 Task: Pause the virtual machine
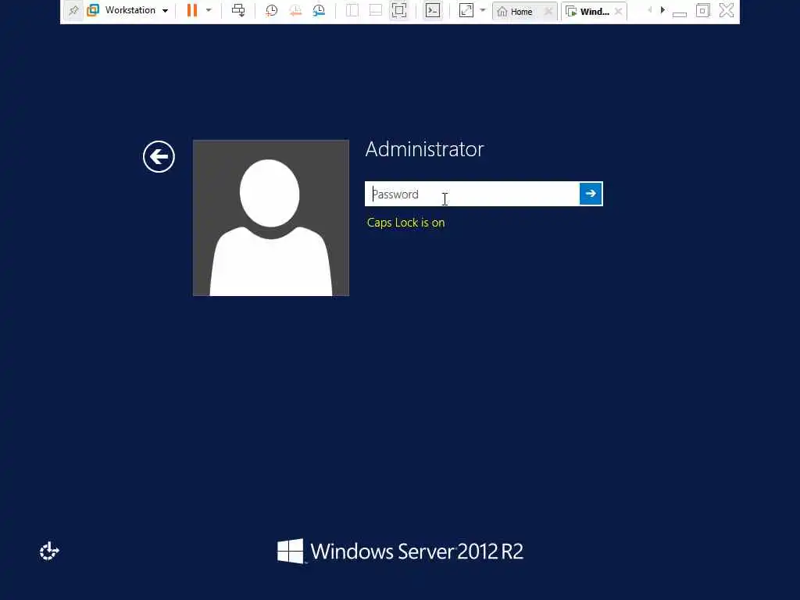pos(192,10)
